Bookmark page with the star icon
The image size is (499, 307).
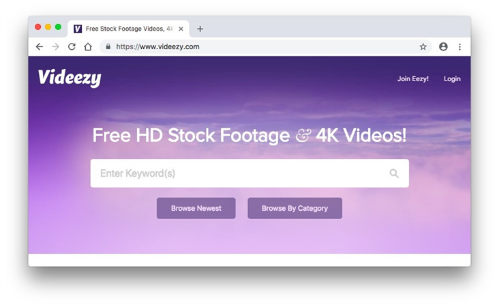[423, 47]
